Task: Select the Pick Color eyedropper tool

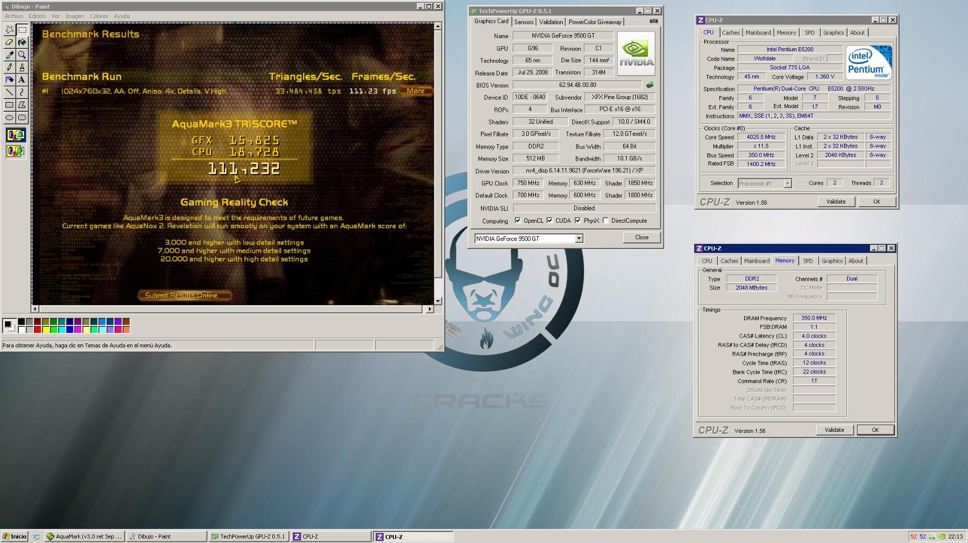Action: (9, 55)
